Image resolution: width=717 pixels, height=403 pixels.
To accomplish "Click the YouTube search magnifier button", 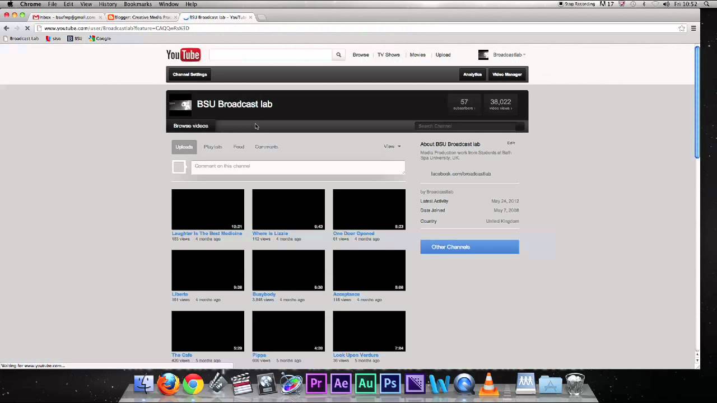I will (338, 55).
